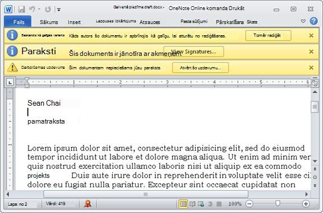
Task: Close the Paraksti message bar
Action: 311,51
